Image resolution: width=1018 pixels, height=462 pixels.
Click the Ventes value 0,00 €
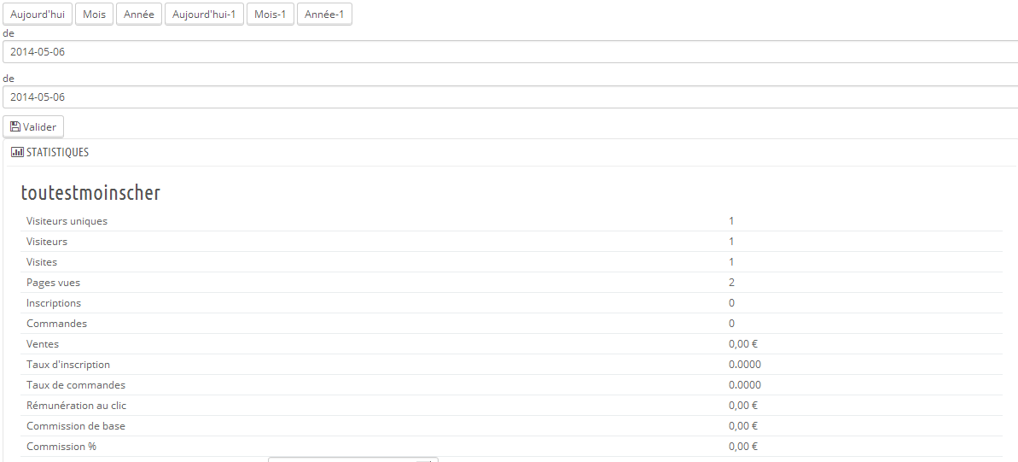pyautogui.click(x=743, y=344)
